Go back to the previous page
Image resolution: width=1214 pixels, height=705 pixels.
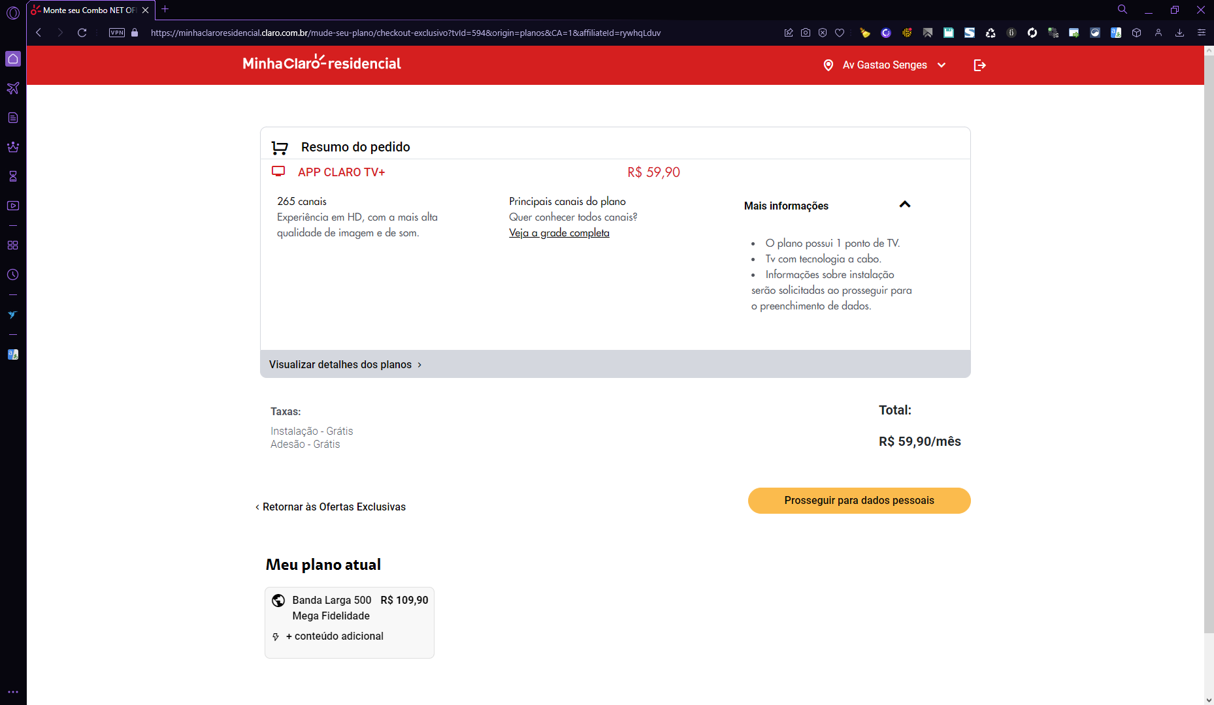[39, 33]
